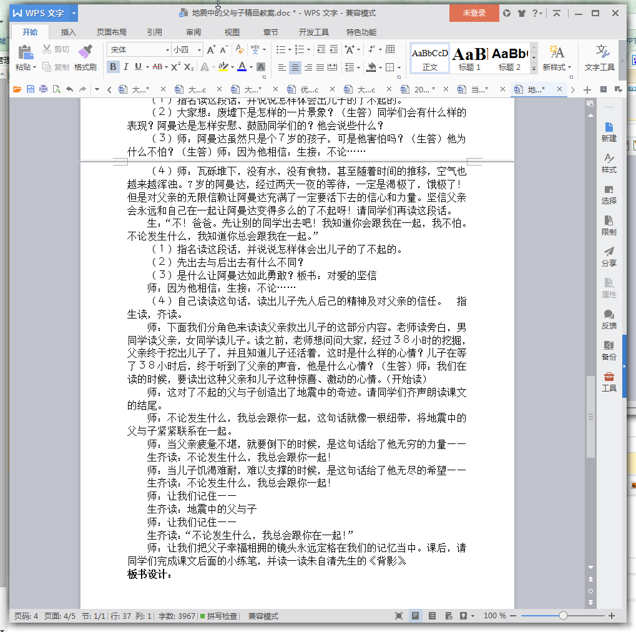Switch to page layout view in status bar
Screen dimensions: 636x632
coord(415,616)
